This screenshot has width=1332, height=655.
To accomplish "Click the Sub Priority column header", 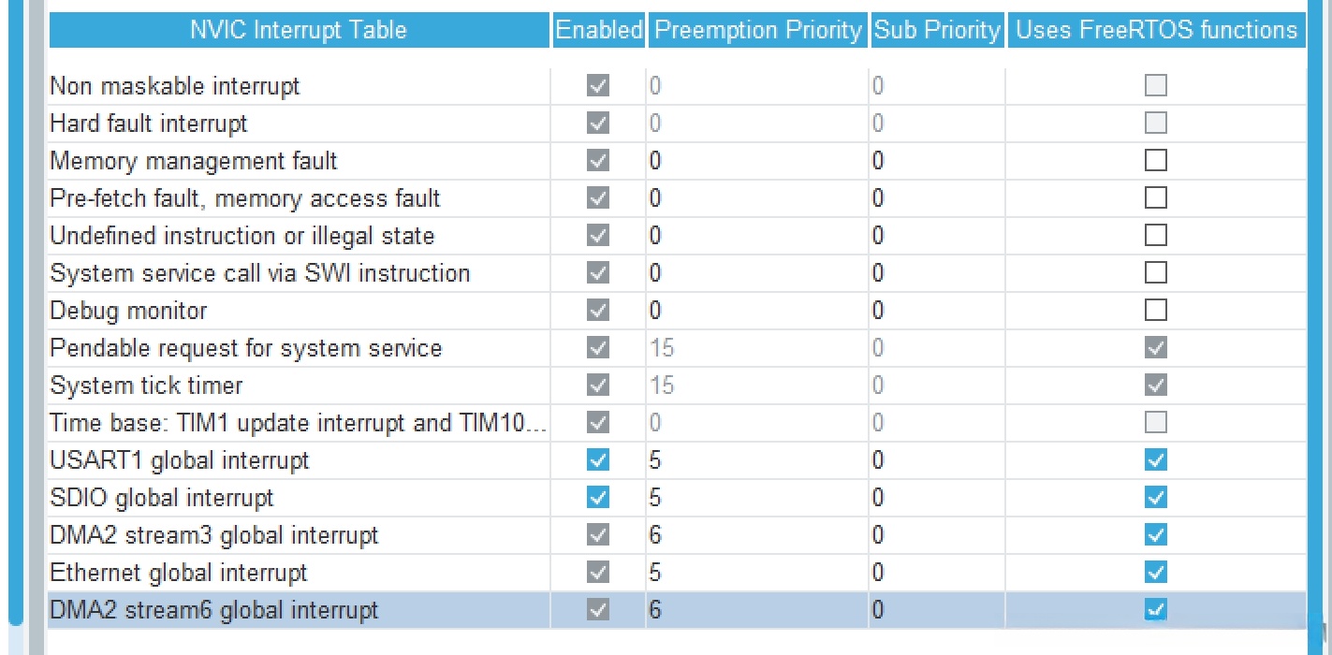I will [937, 30].
